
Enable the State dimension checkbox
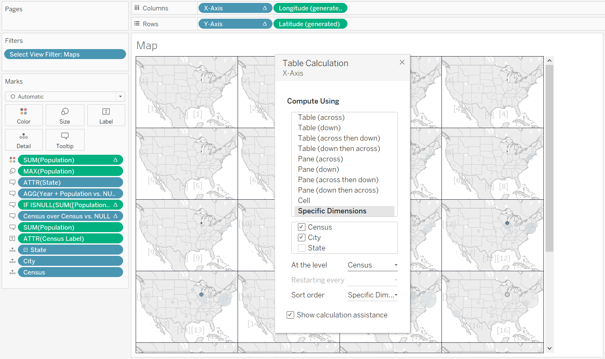(302, 248)
